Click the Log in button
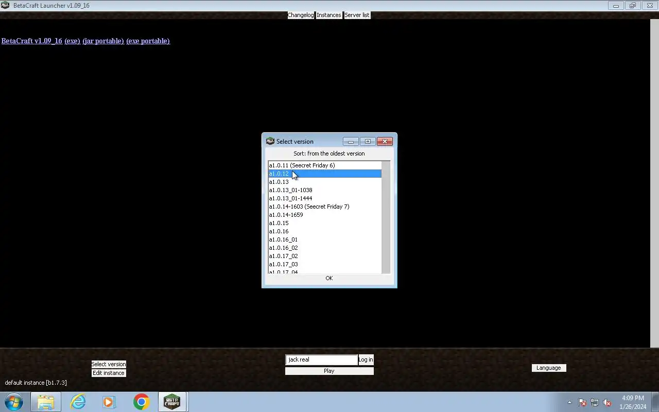Screen dimensions: 659x412 (x=366, y=359)
